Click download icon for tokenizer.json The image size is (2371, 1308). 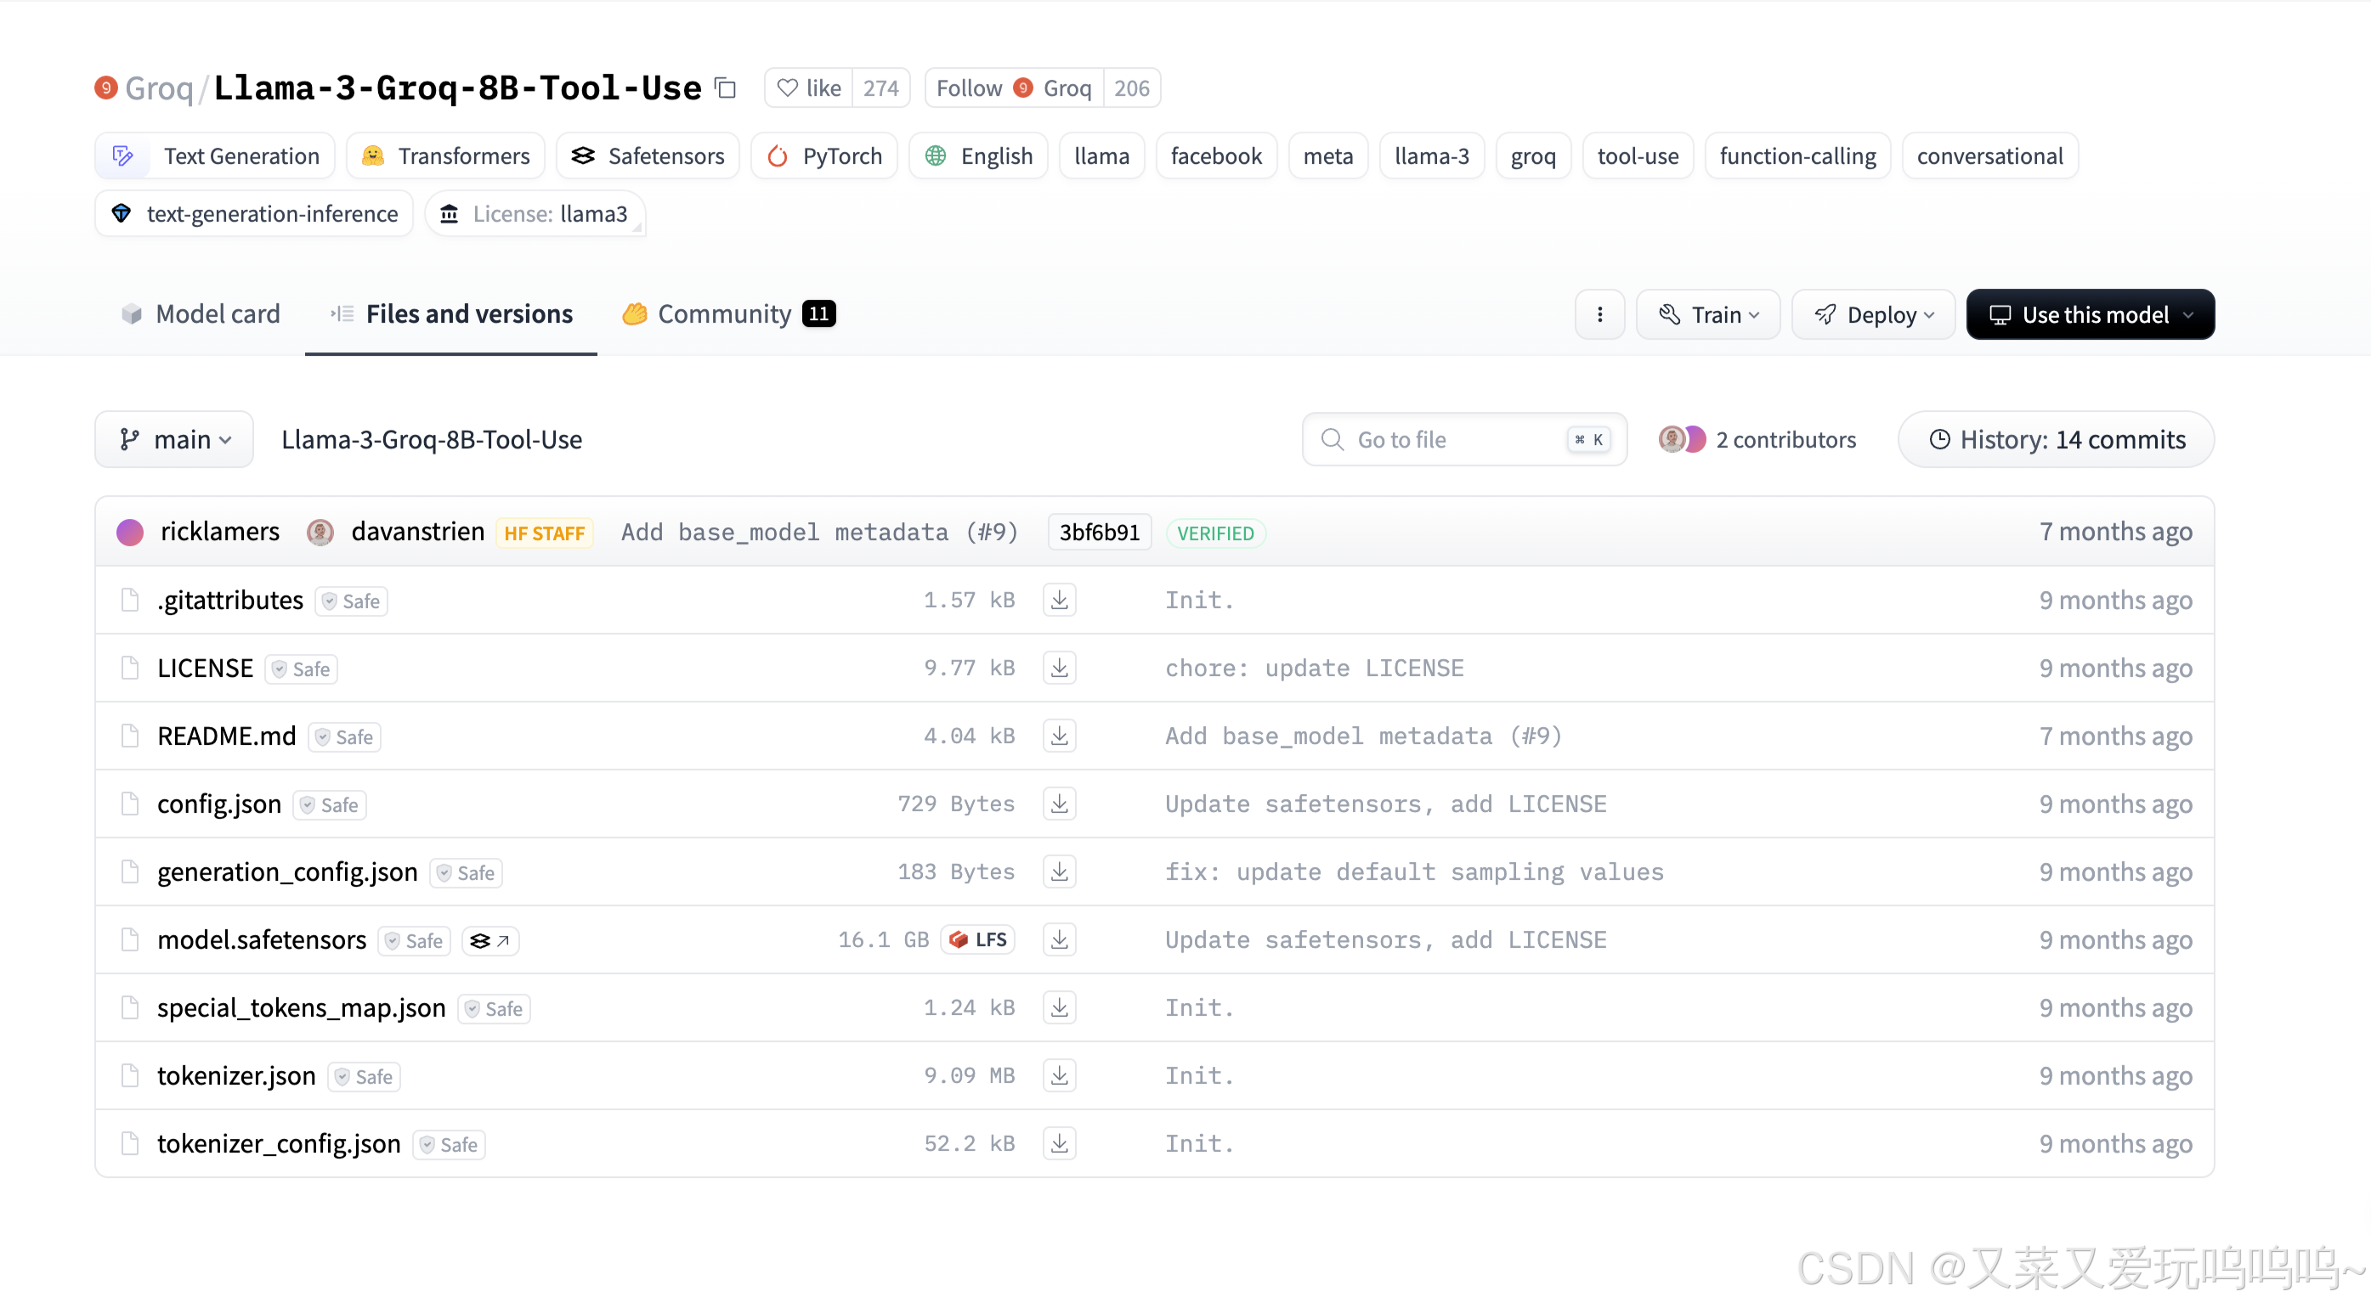pyautogui.click(x=1060, y=1075)
